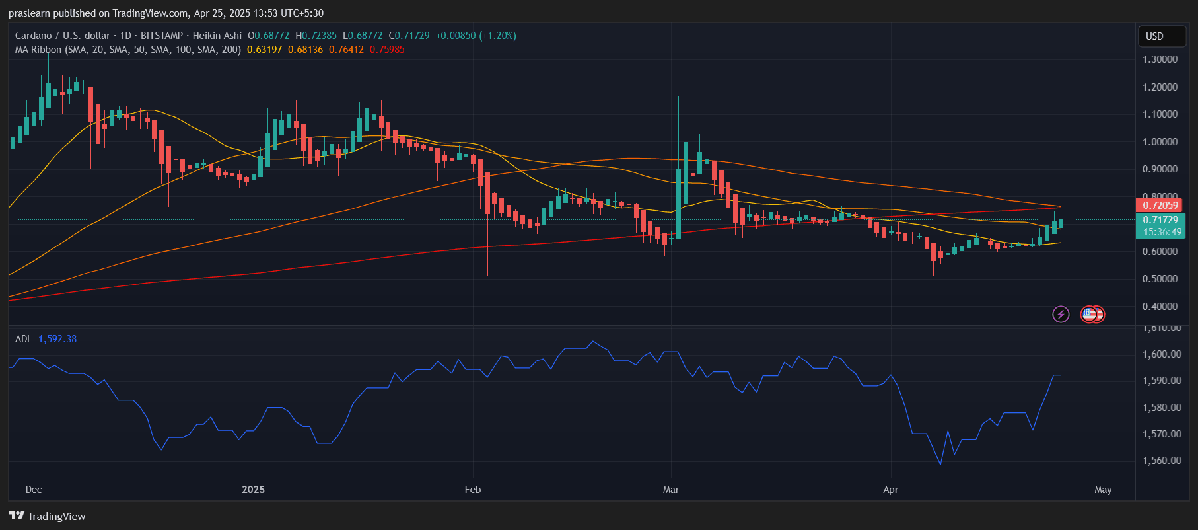
Task: Click the 1,580.00 ADL axis label
Action: (x=1162, y=408)
